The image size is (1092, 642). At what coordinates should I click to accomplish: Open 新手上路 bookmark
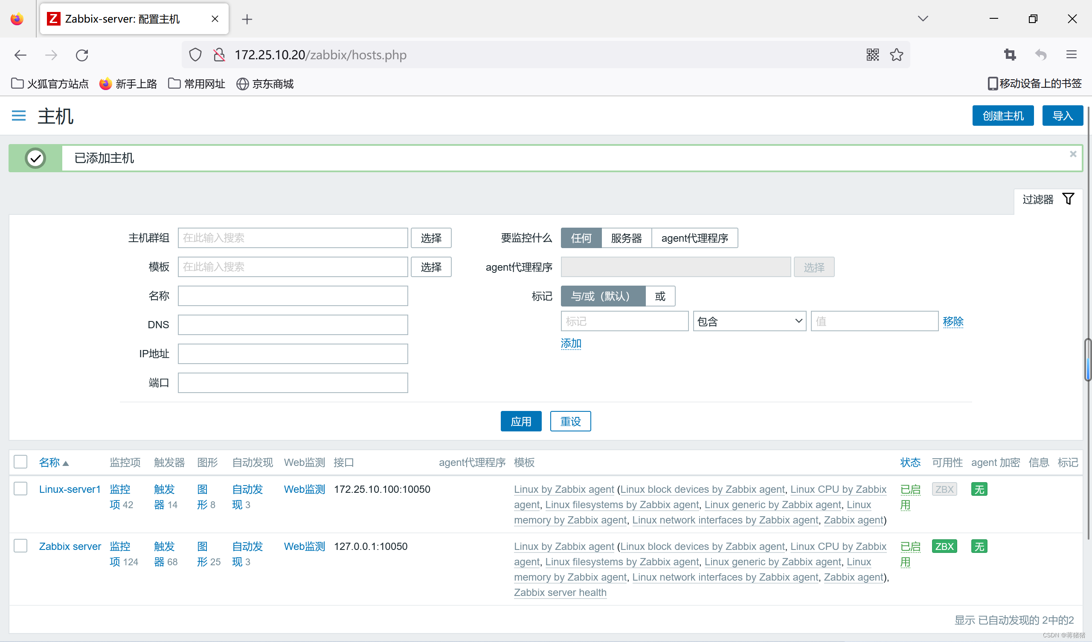click(128, 84)
